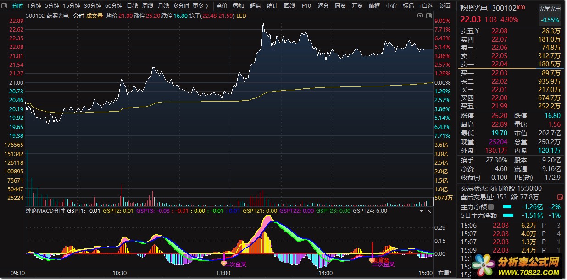The width and height of the screenshot is (567, 280).
Task: Click the 分时 label in chart header
Action: click(79, 16)
